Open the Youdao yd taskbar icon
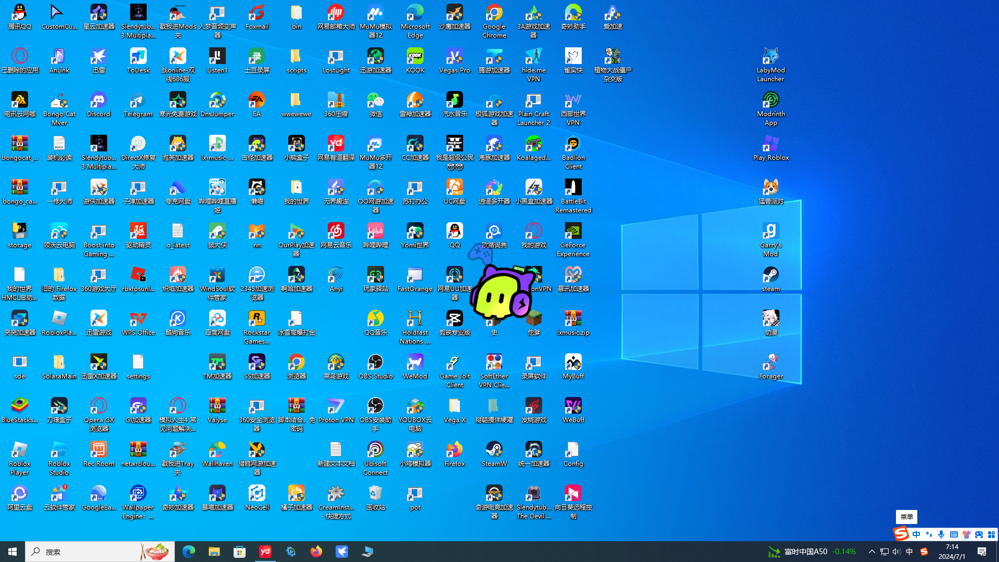Viewport: 999px width, 562px height. pyautogui.click(x=265, y=552)
